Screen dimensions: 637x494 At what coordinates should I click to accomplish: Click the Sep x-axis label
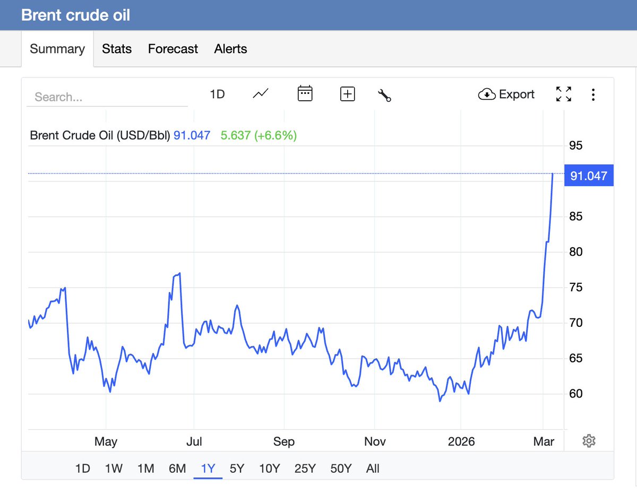click(x=284, y=441)
